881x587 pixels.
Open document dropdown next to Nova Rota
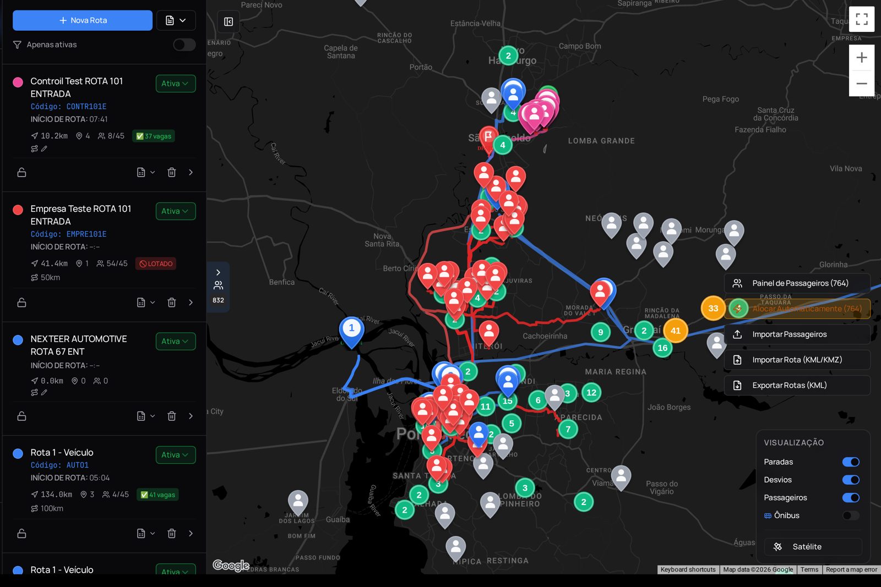point(176,20)
